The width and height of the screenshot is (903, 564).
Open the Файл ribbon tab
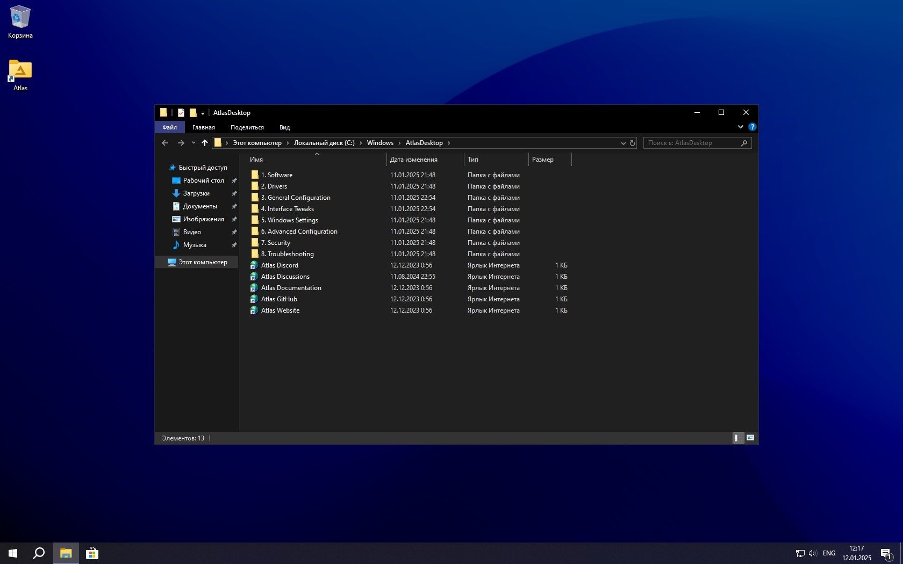pos(170,127)
